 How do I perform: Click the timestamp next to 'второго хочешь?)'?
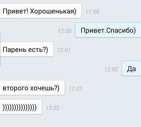75,89
